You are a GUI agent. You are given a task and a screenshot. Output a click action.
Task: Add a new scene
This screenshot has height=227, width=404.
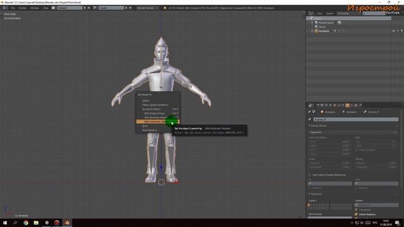click(x=126, y=8)
